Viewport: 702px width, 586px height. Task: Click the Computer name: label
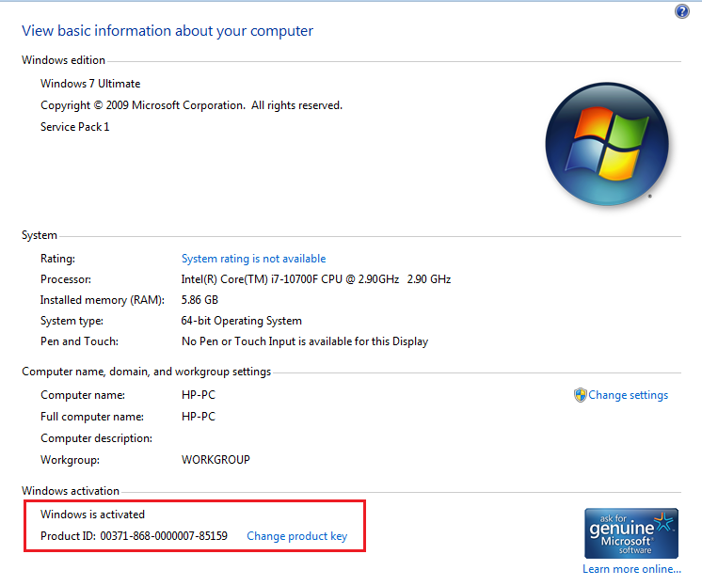[x=83, y=395]
